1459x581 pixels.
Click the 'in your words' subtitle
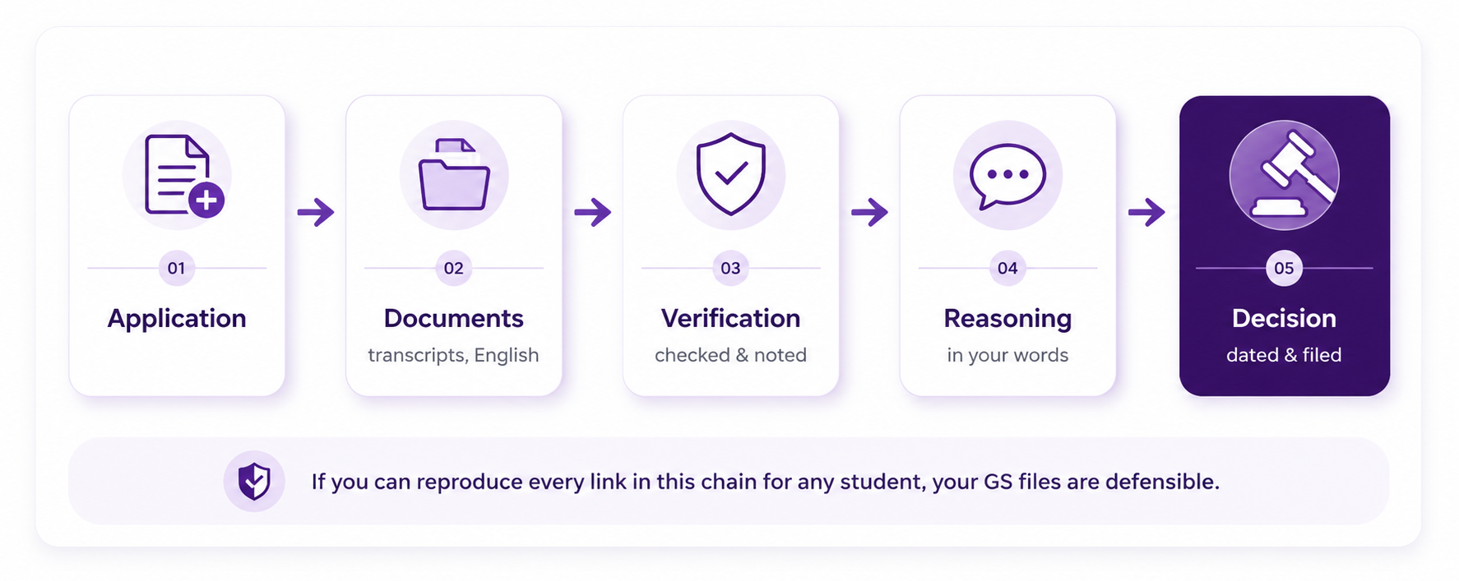click(1007, 355)
